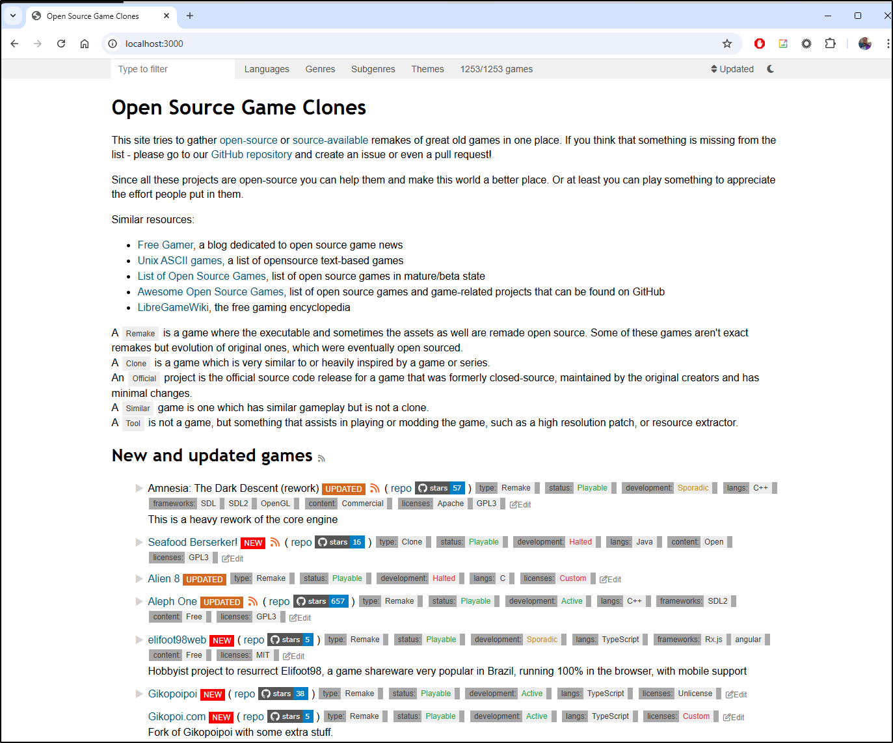The width and height of the screenshot is (893, 743).
Task: Open the Seafood Berserker! game link
Action: point(193,542)
